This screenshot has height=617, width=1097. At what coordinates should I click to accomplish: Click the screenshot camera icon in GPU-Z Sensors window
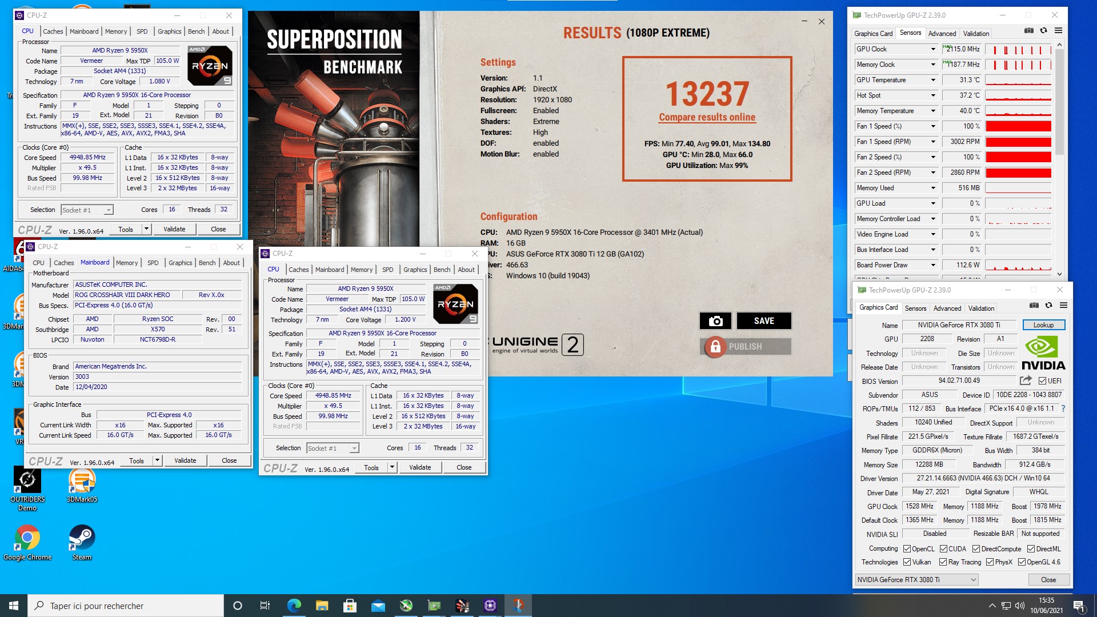[x=1028, y=30]
